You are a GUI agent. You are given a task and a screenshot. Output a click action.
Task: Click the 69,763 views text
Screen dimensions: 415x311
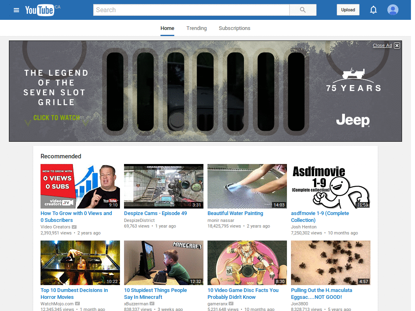point(137,226)
